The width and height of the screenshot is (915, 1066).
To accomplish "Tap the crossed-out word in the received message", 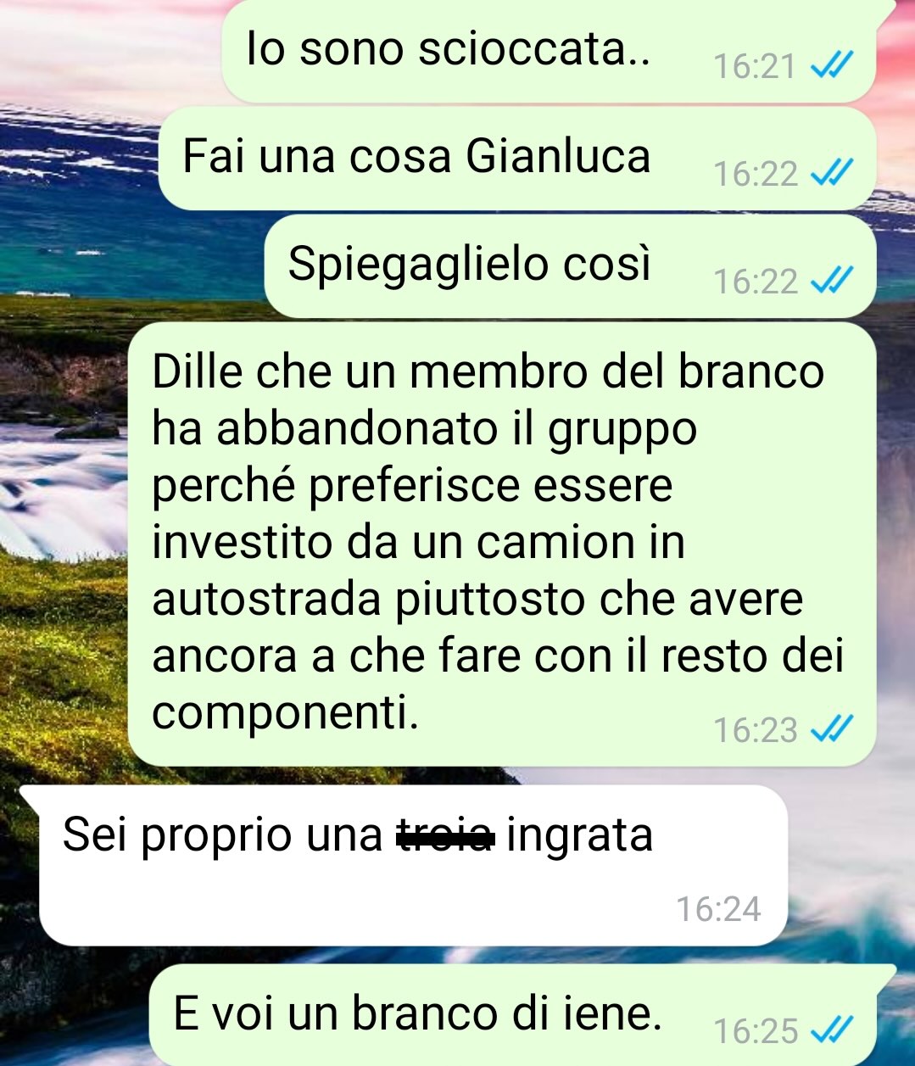I will click(x=446, y=836).
